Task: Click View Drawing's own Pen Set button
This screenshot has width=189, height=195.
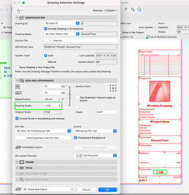Action: click(43, 138)
